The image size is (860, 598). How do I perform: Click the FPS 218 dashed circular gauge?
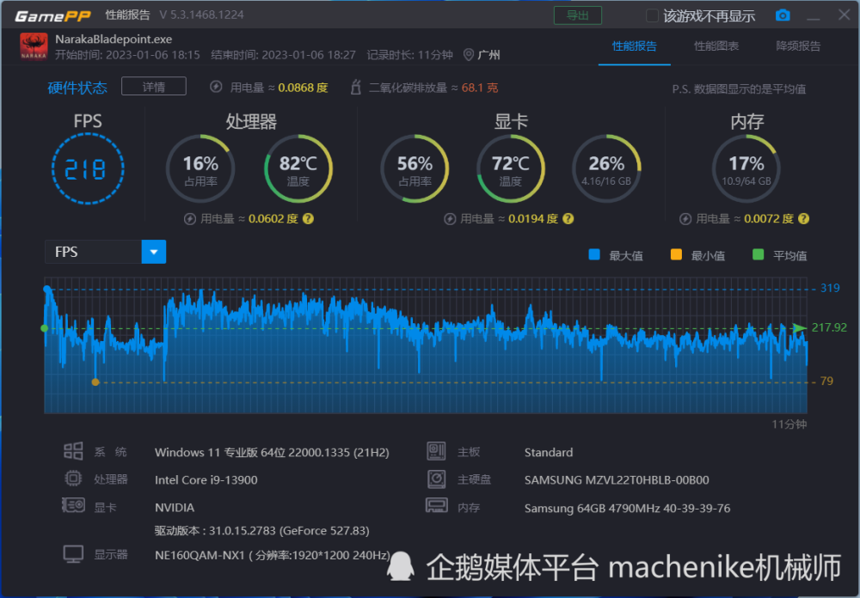point(88,168)
